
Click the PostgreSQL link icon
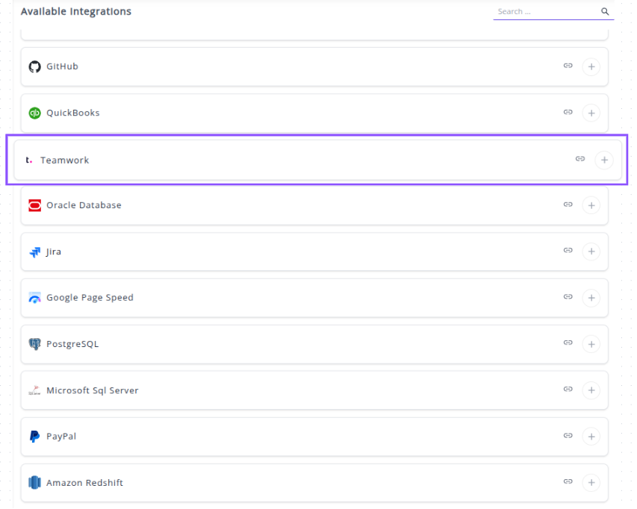[568, 343]
